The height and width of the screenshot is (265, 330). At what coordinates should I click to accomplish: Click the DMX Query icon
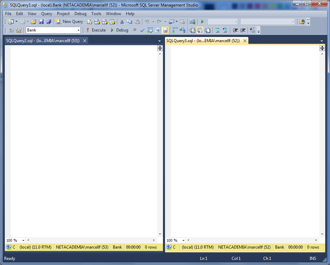click(104, 22)
